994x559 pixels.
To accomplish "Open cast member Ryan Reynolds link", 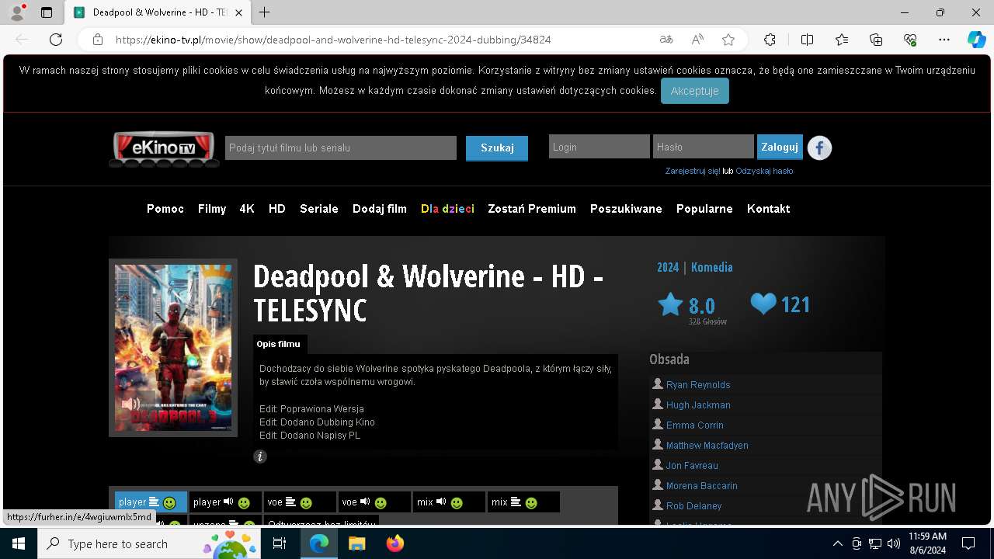I will pyautogui.click(x=698, y=385).
